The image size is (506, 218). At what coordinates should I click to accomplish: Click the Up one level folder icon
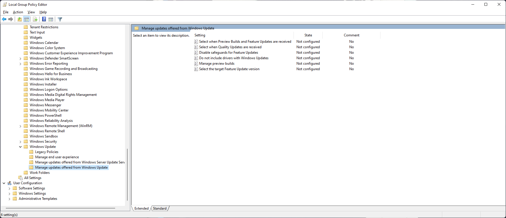(x=19, y=19)
